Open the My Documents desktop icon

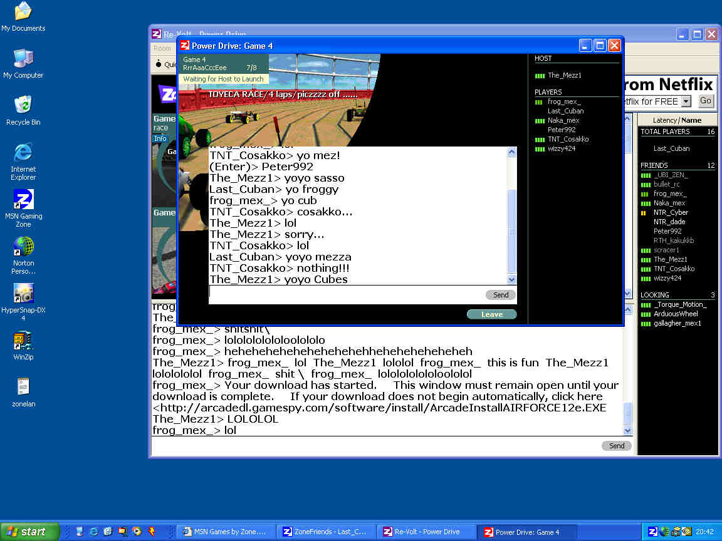coord(23,16)
